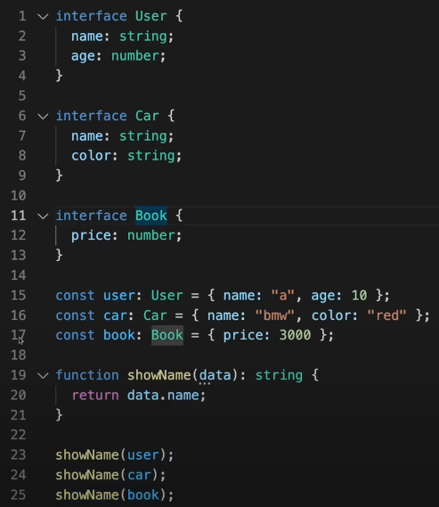This screenshot has height=507, width=439.
Task: Click the Book type annotation on line 17
Action: point(167,335)
